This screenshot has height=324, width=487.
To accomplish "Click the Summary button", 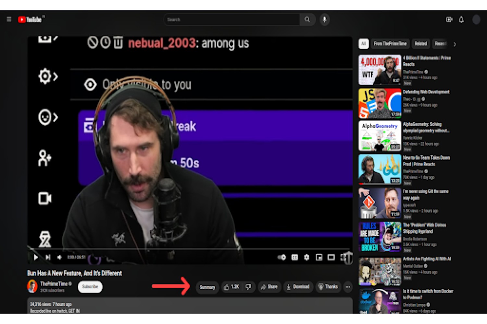I will (x=207, y=287).
